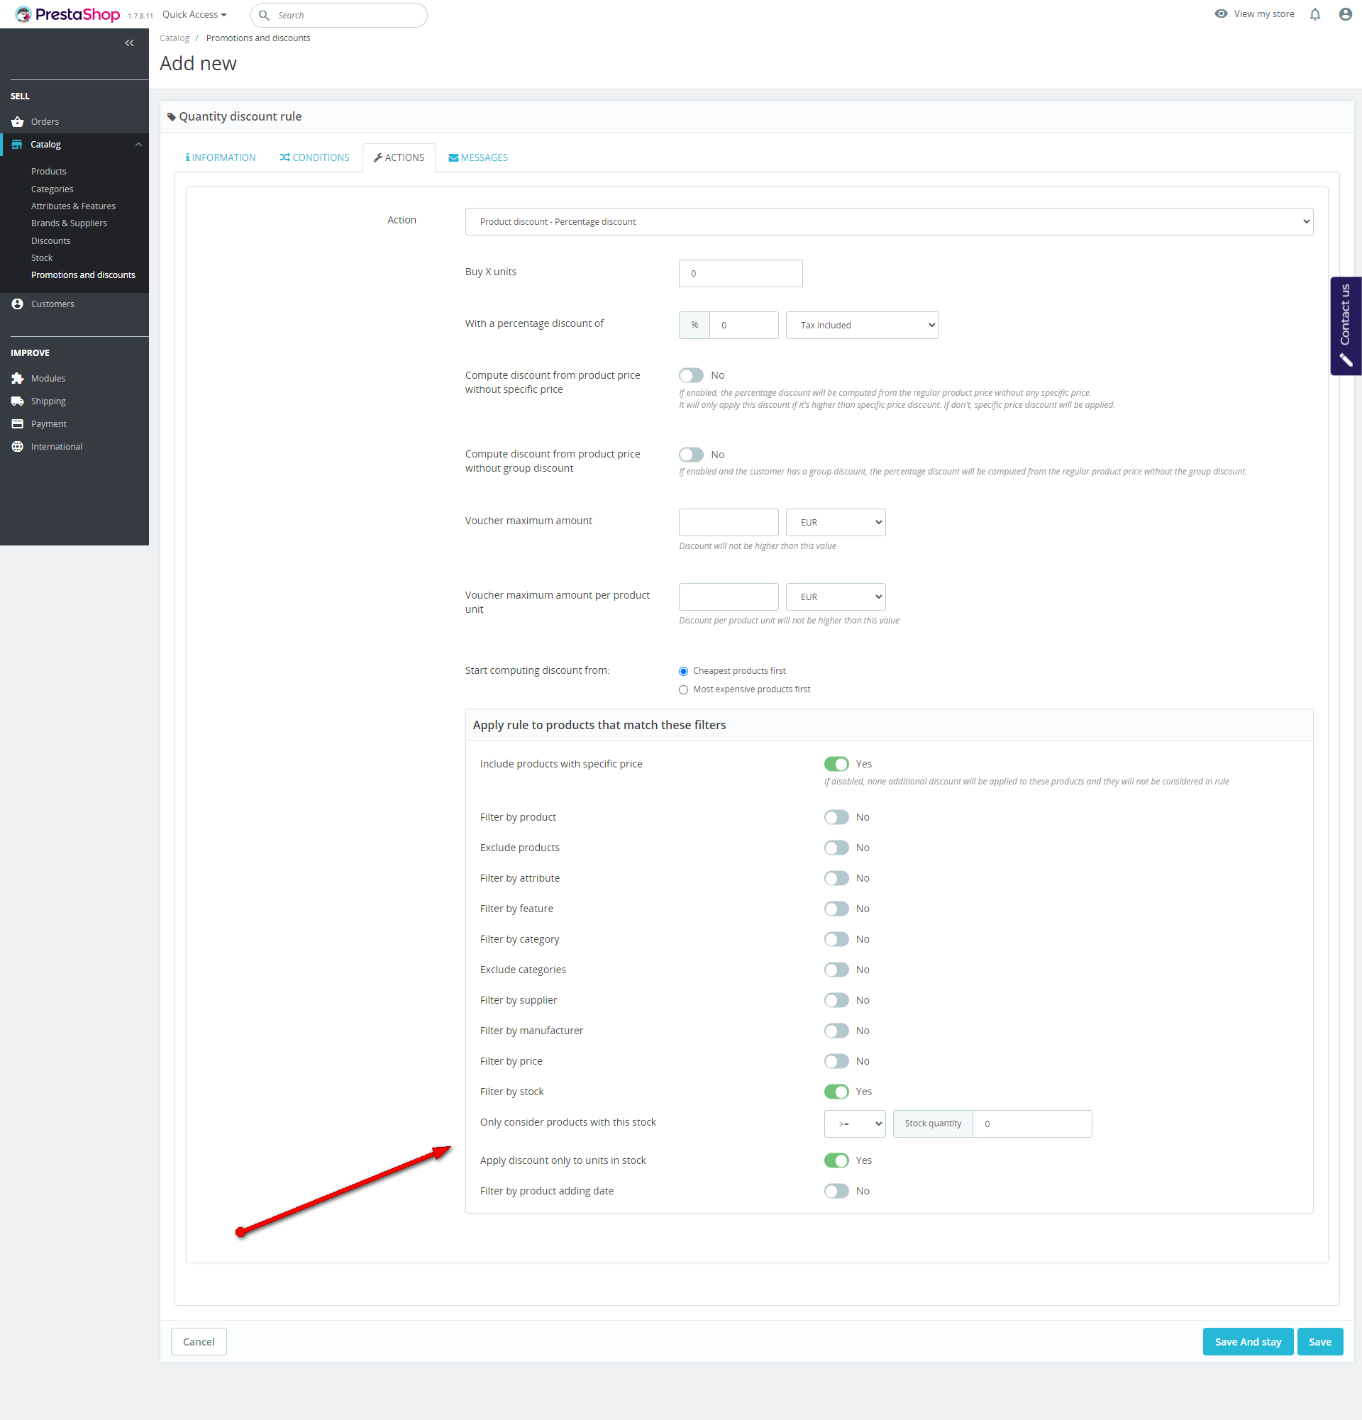Click the Shipping truck icon
Image resolution: width=1362 pixels, height=1420 pixels.
click(18, 401)
